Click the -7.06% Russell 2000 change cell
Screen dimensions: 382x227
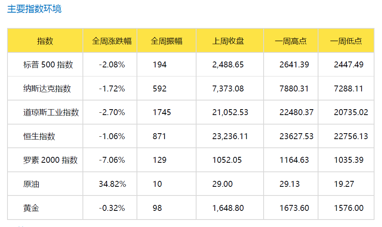[x=112, y=160]
